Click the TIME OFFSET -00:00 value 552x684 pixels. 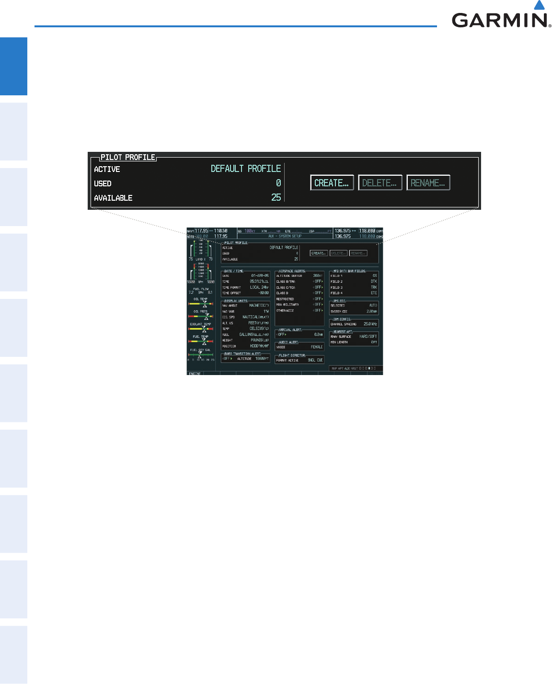coord(264,293)
